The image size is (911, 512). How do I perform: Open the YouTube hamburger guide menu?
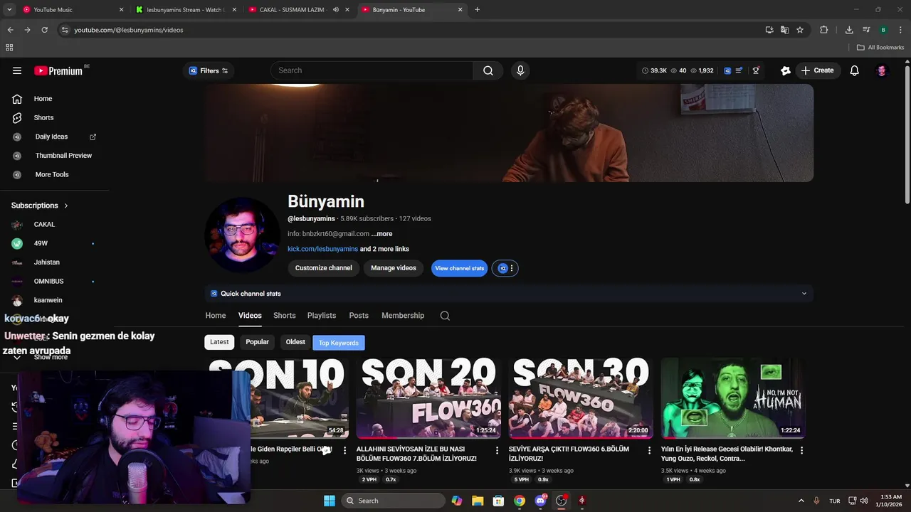tap(17, 70)
